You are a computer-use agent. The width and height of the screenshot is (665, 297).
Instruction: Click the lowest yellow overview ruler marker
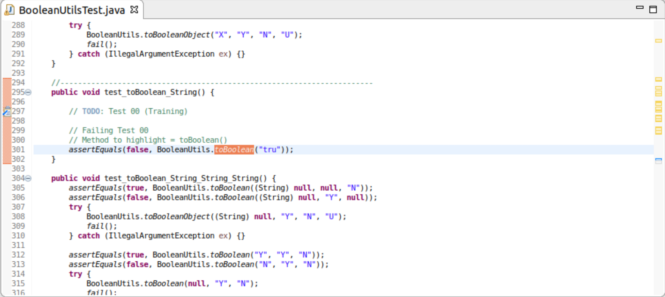[658, 131]
